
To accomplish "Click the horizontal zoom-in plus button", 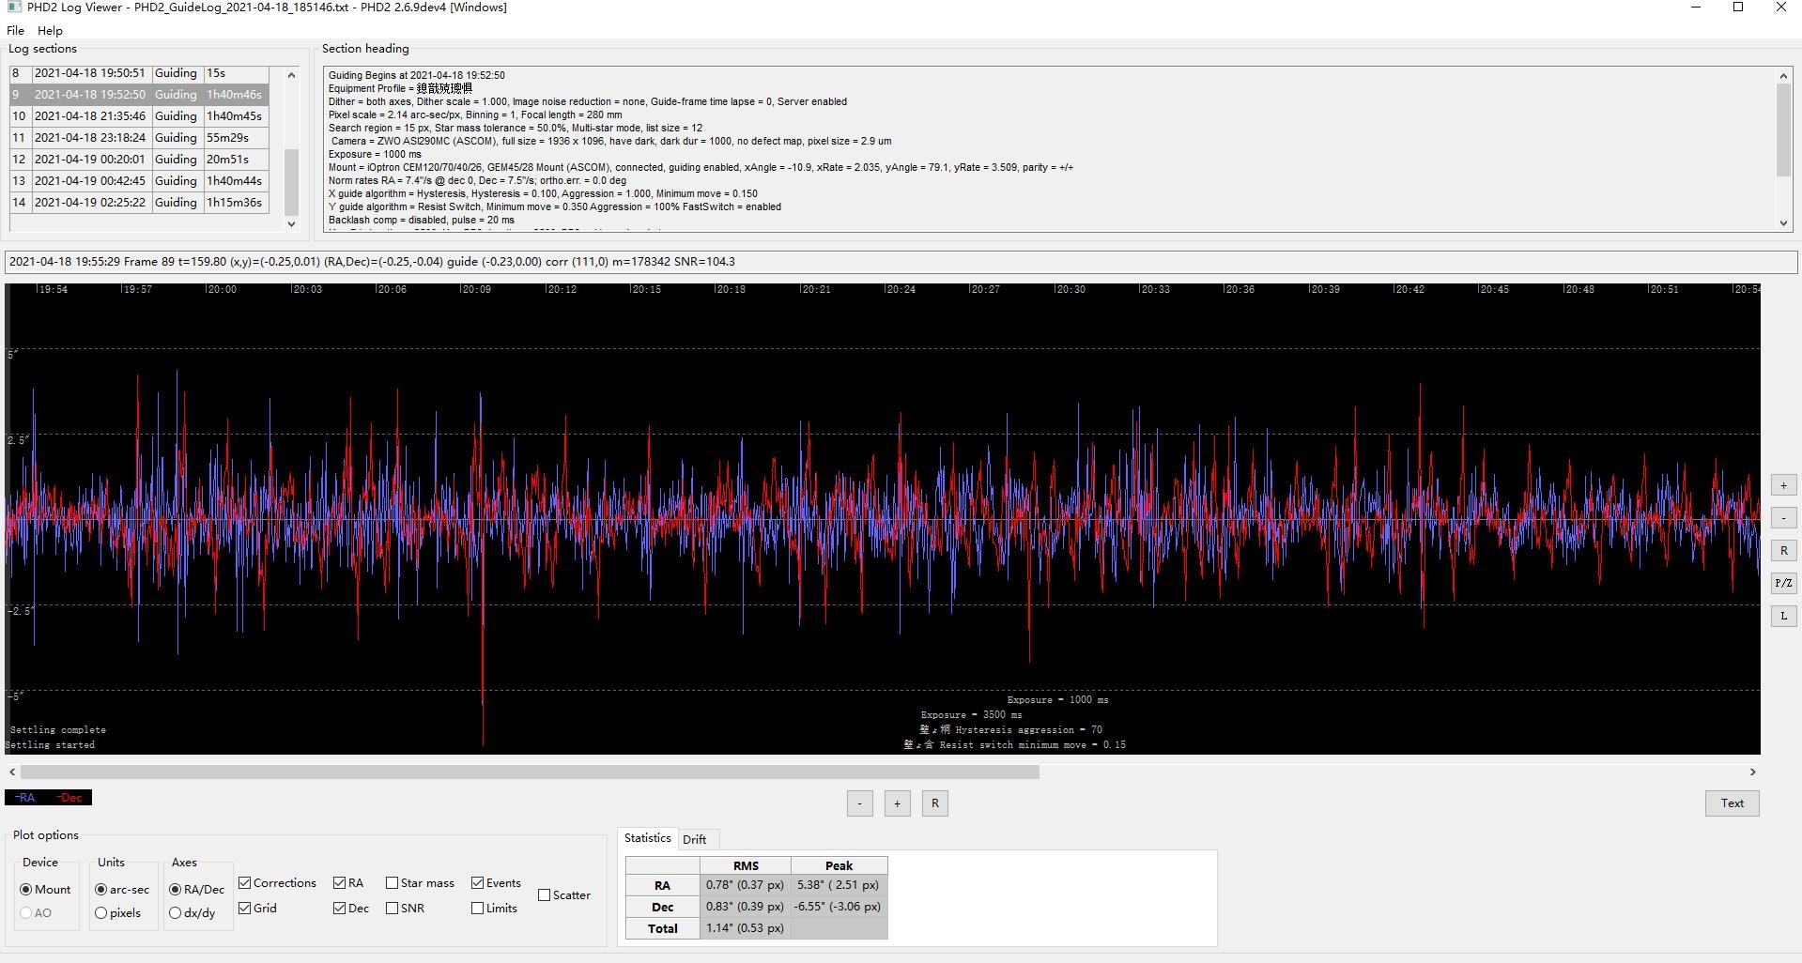I will [x=897, y=803].
